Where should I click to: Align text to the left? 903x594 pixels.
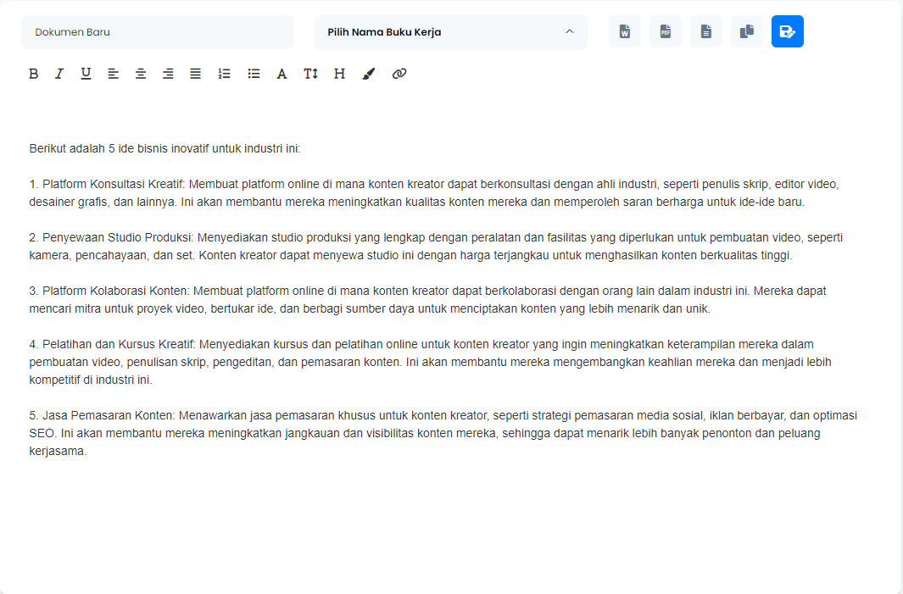[113, 74]
